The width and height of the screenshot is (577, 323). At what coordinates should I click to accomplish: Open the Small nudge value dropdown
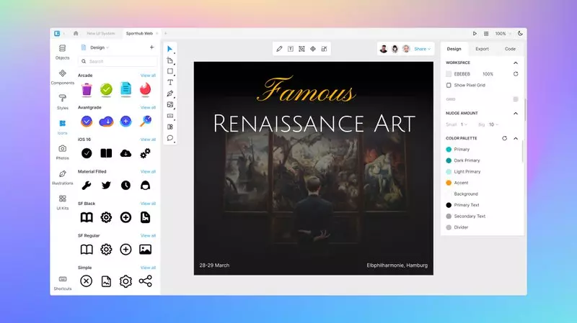click(464, 124)
